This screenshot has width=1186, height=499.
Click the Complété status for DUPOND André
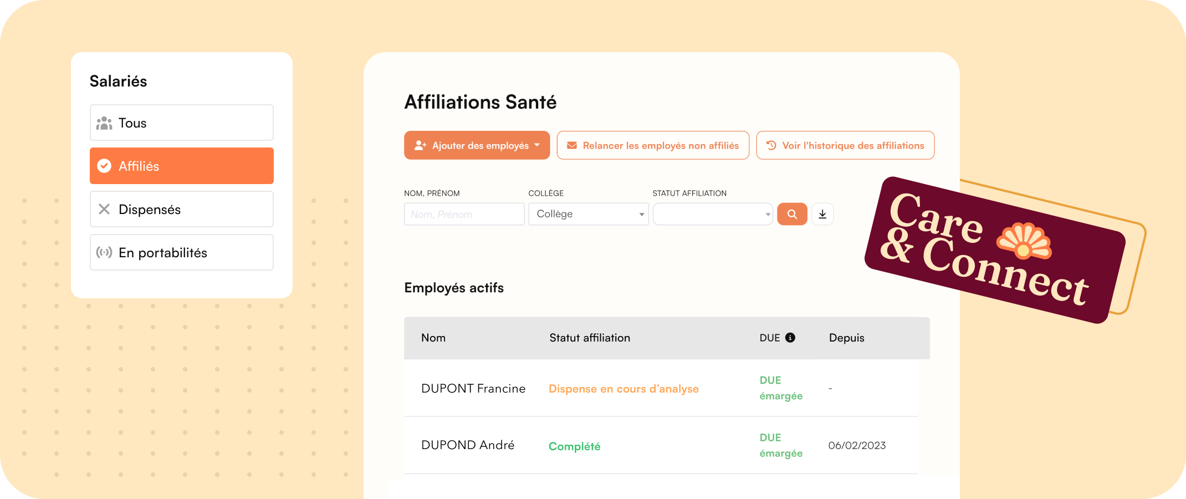[574, 446]
